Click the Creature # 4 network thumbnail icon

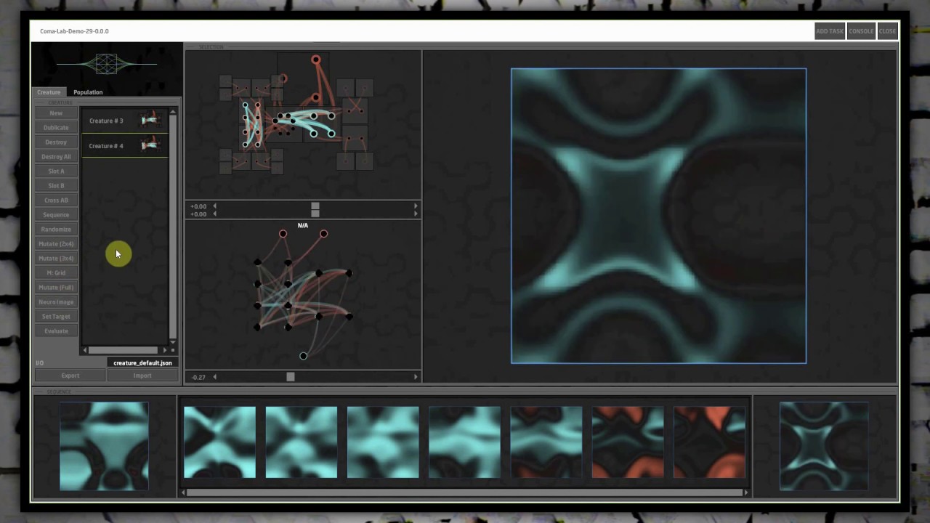(x=150, y=145)
